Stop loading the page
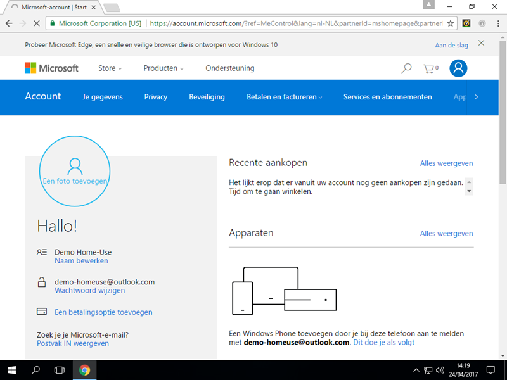Image resolution: width=507 pixels, height=380 pixels. [37, 23]
